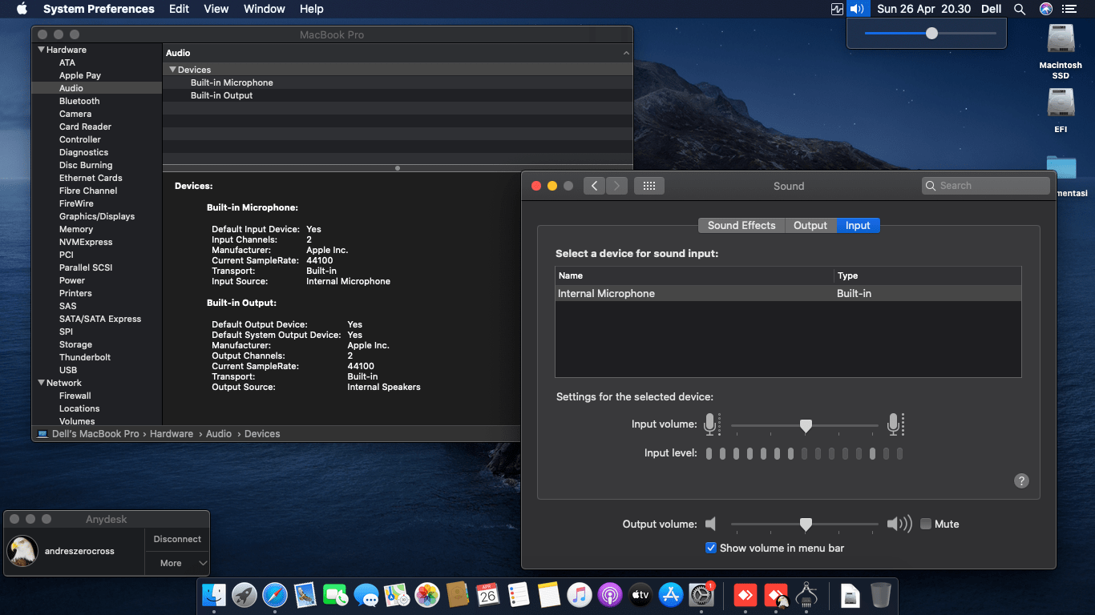Adjust the menu bar volume slider
Viewport: 1095px width, 615px height.
(x=931, y=33)
